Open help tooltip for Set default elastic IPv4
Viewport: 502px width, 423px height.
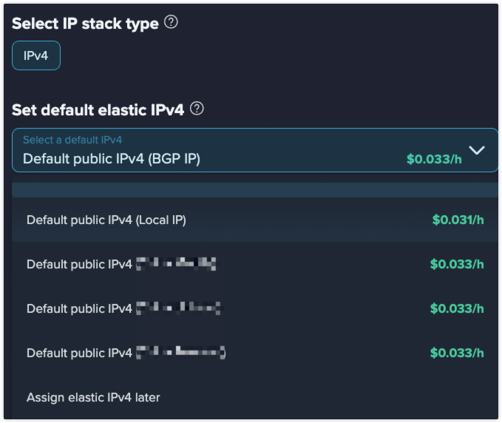point(197,109)
